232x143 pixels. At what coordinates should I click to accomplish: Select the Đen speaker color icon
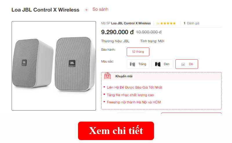coord(158,64)
